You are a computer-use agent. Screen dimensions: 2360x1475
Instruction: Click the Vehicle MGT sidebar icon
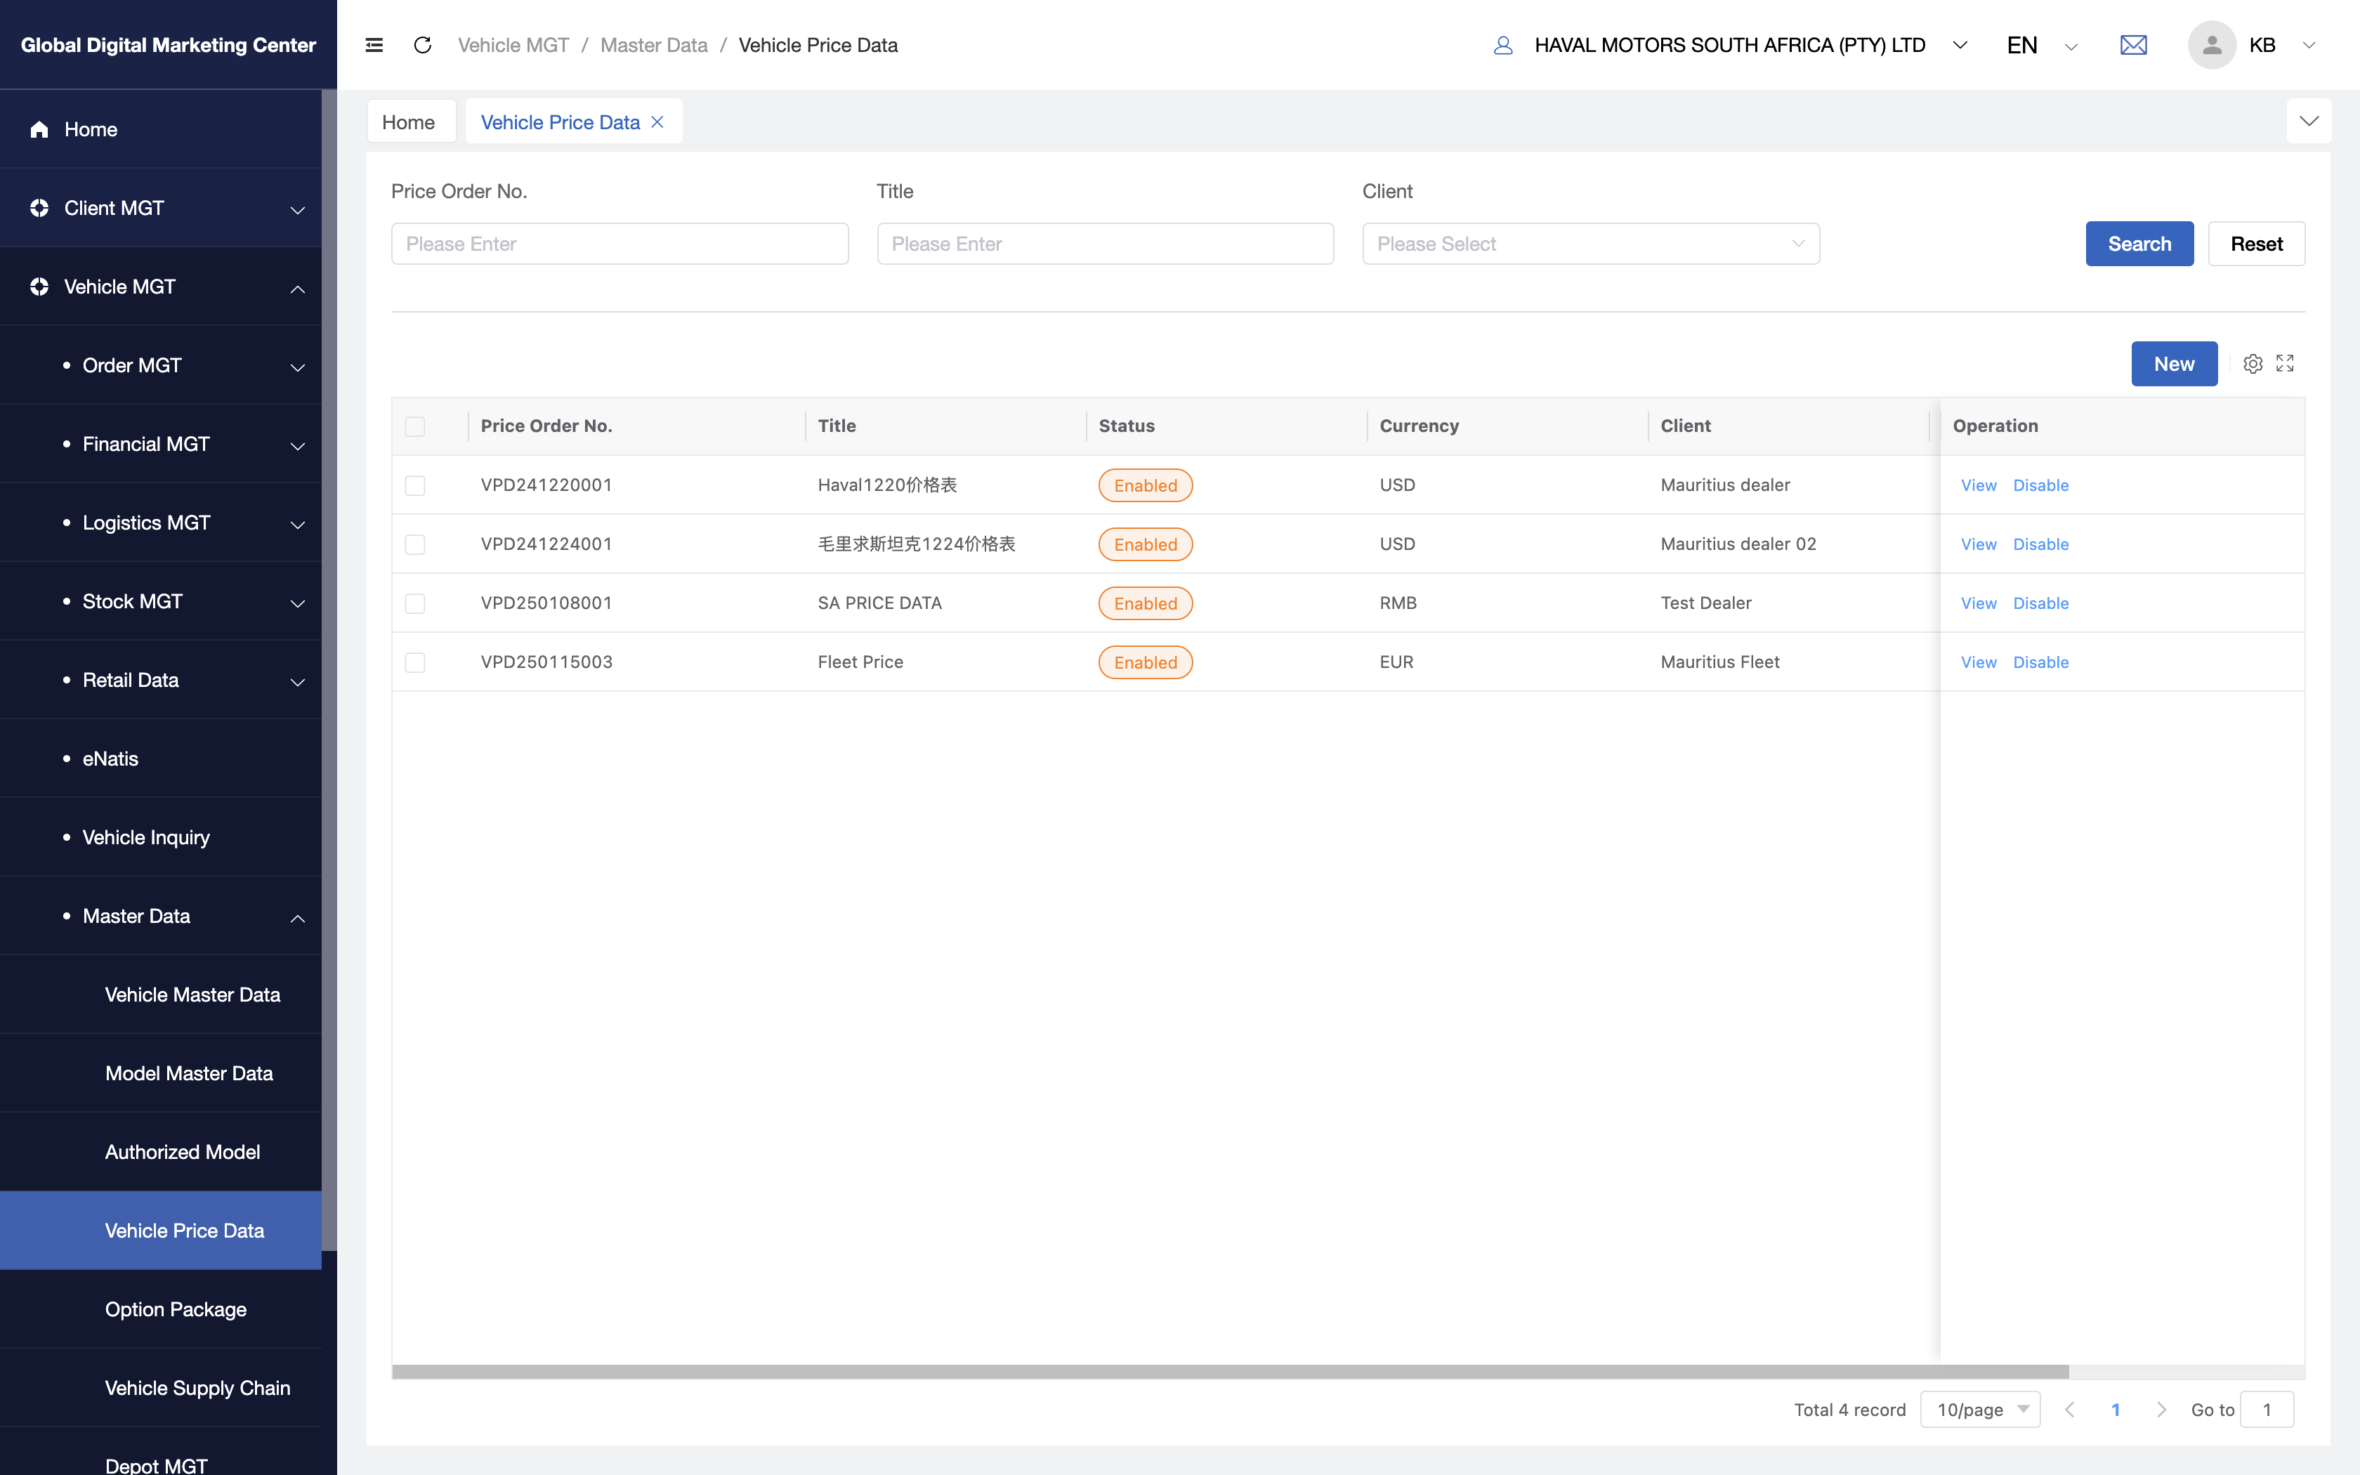(39, 287)
